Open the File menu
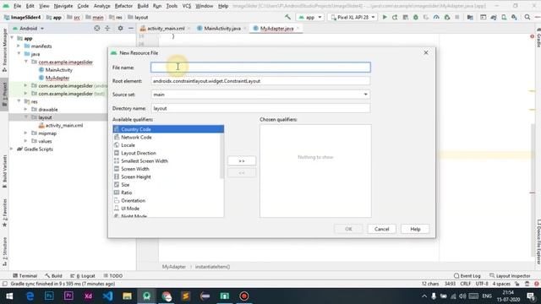 (x=17, y=6)
